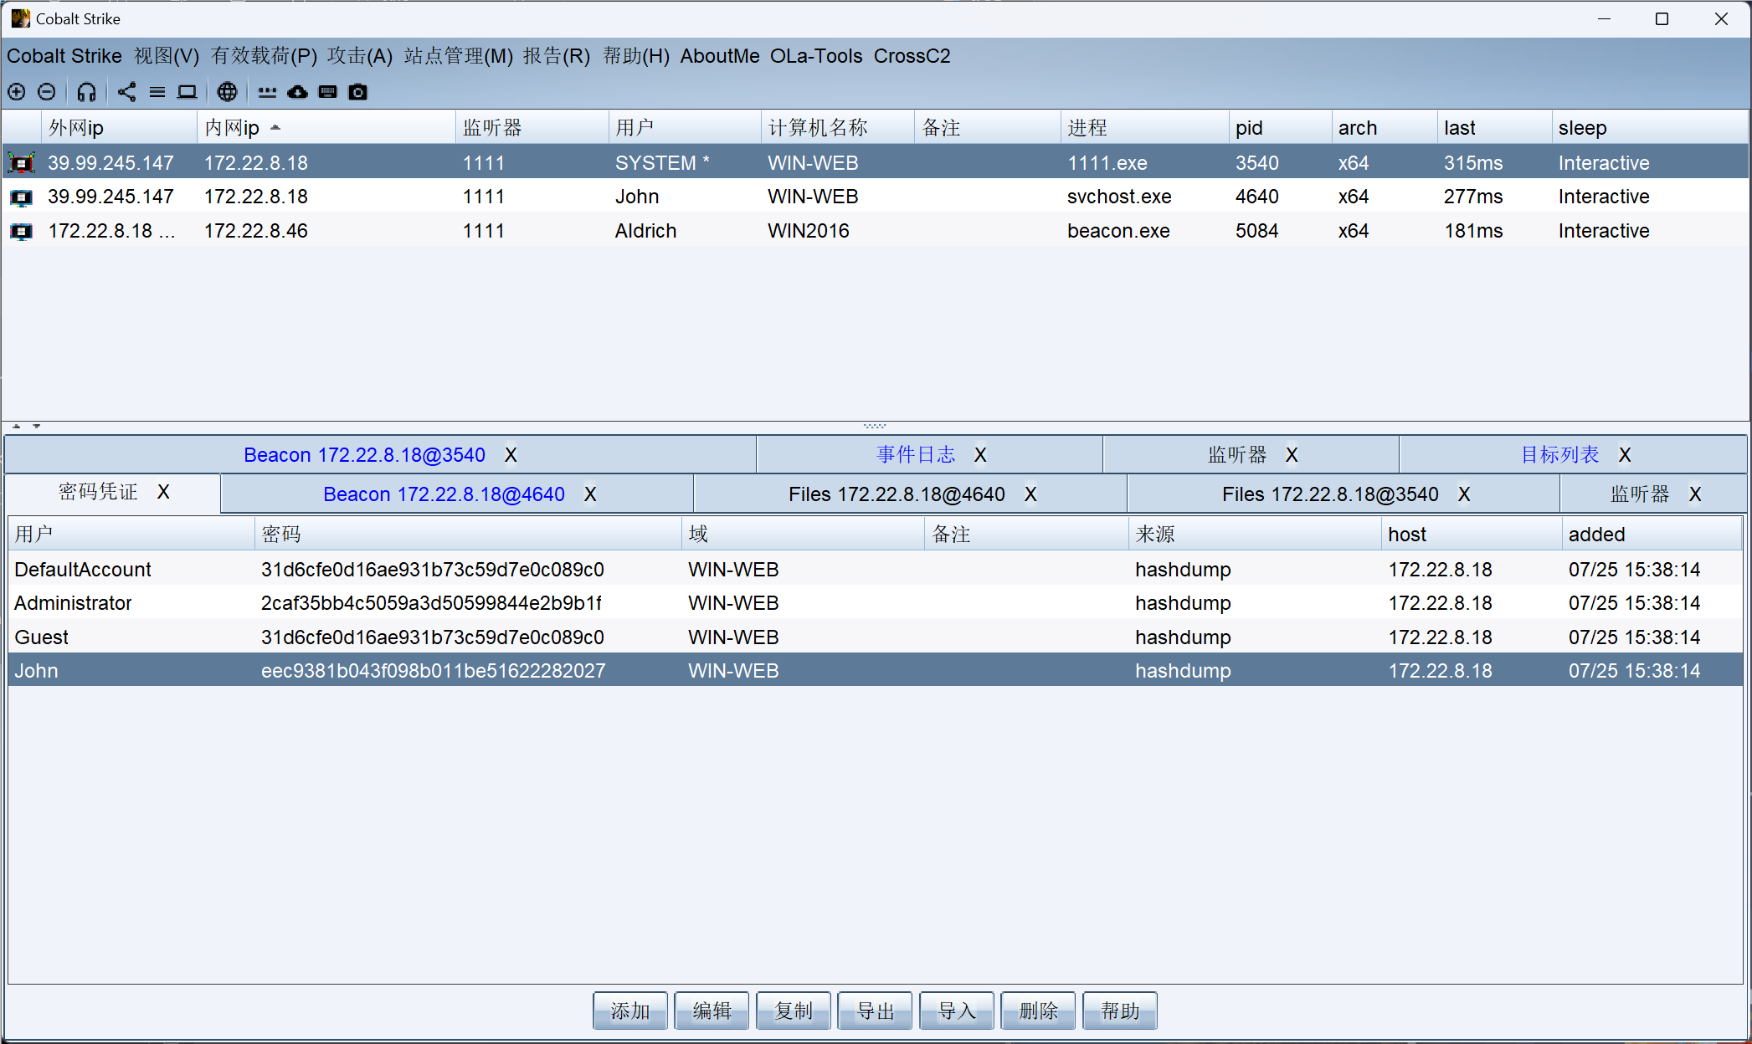Close the 密码凭证 tab
Viewport: 1752px width, 1044px height.
coord(163,492)
